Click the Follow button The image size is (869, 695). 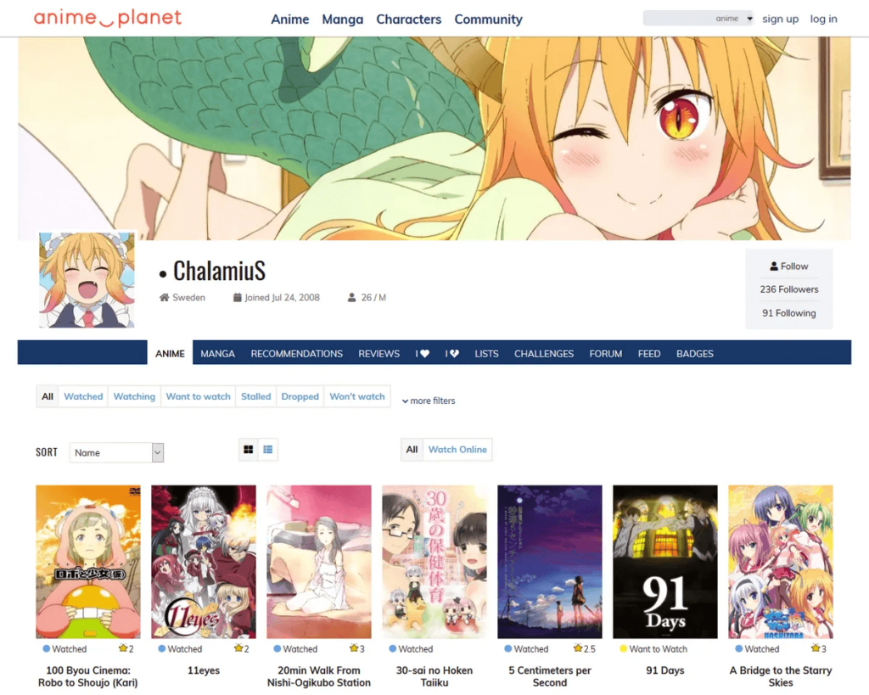point(788,266)
